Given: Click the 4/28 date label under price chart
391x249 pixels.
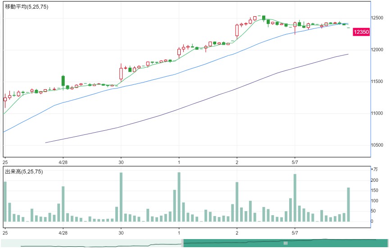Looking at the screenshot, I should point(63,162).
